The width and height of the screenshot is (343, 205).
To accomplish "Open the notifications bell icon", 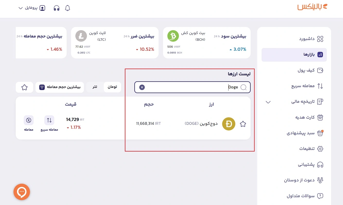I will click(x=68, y=8).
